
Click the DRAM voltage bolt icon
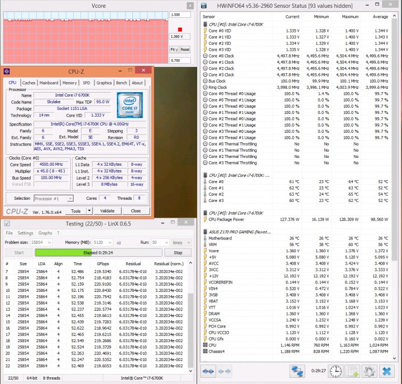[205, 314]
